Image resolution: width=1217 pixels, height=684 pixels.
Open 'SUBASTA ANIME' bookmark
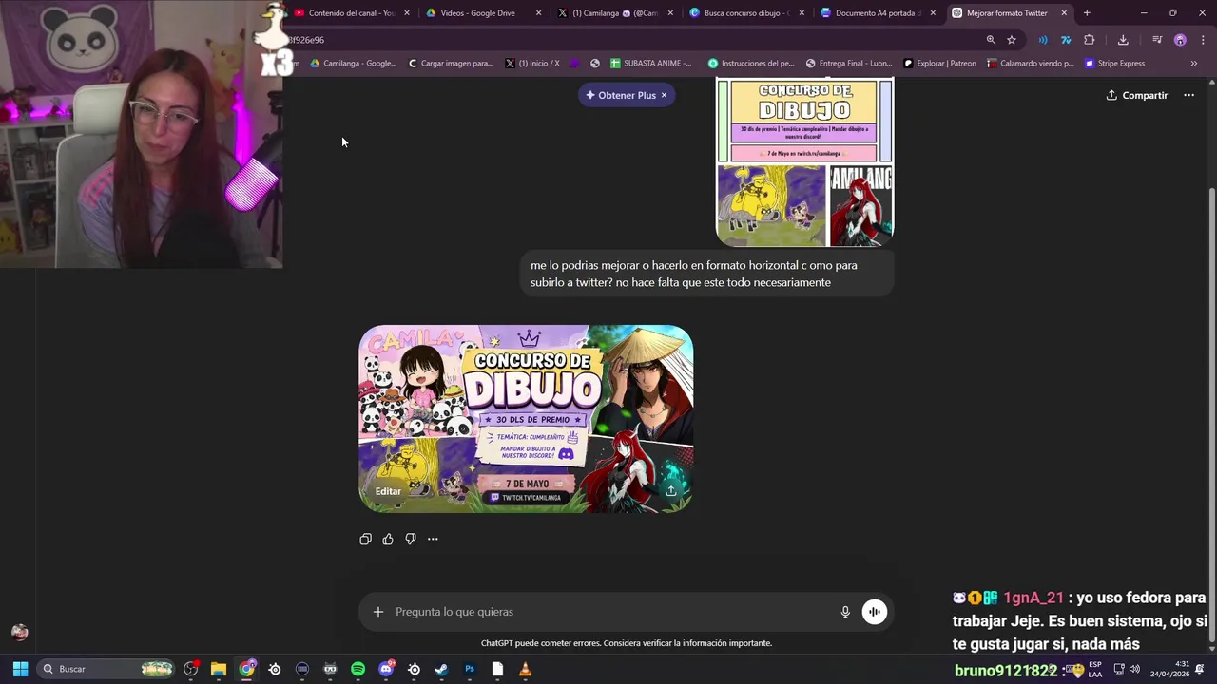[651, 64]
